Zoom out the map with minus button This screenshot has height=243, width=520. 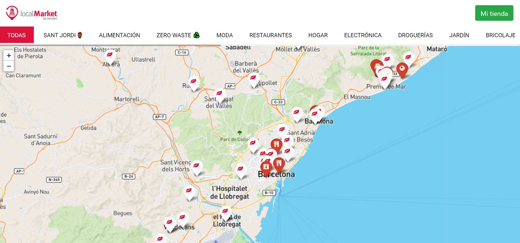tap(9, 66)
